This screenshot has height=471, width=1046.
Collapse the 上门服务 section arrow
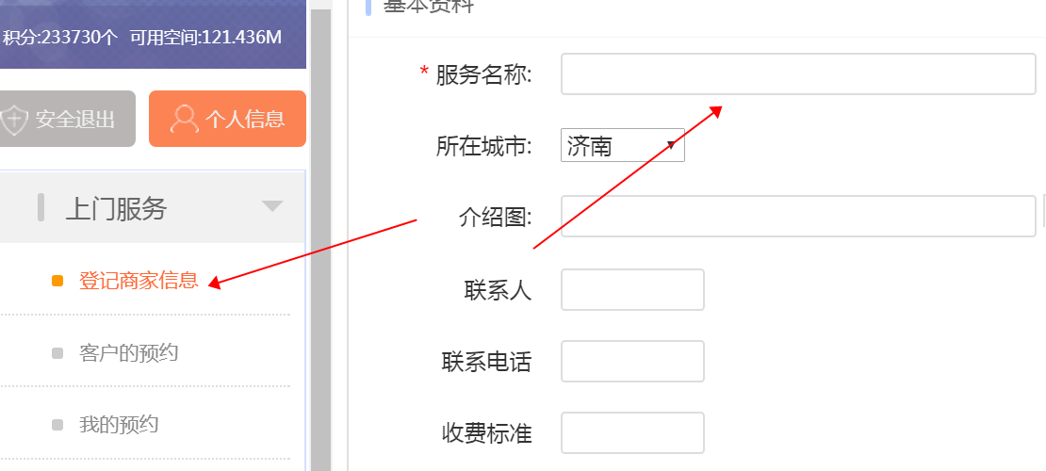272,205
